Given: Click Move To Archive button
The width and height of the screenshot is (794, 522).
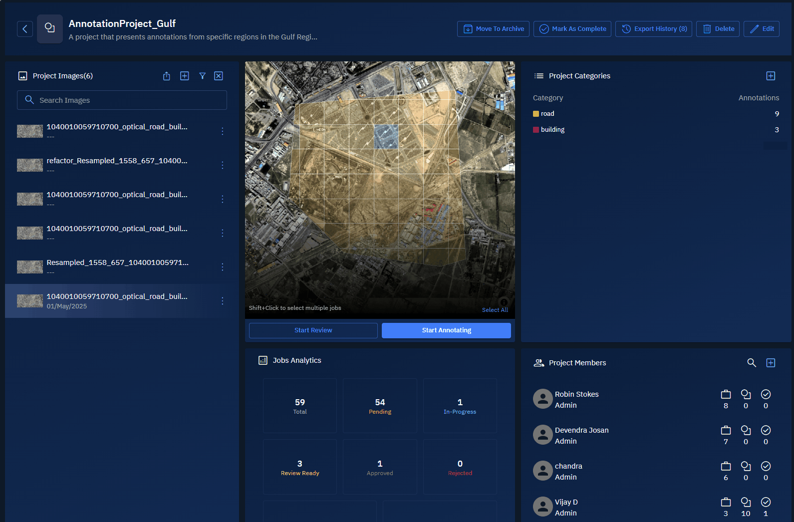Looking at the screenshot, I should (x=493, y=29).
